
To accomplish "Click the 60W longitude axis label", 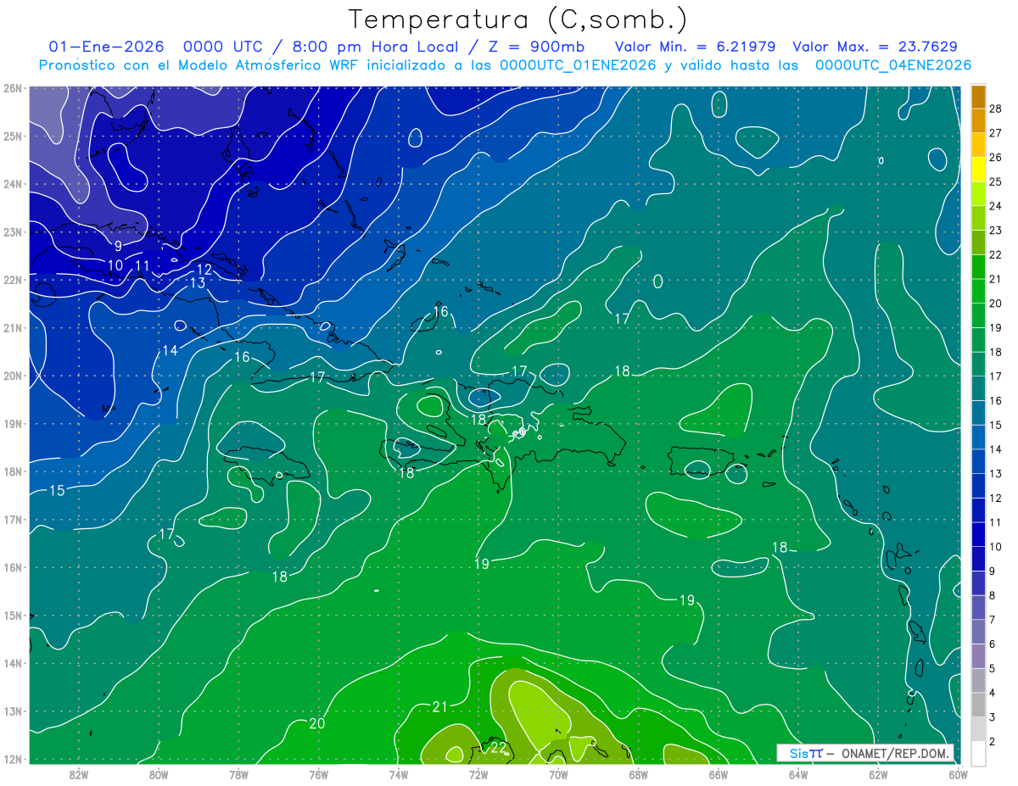I will pos(958,773).
